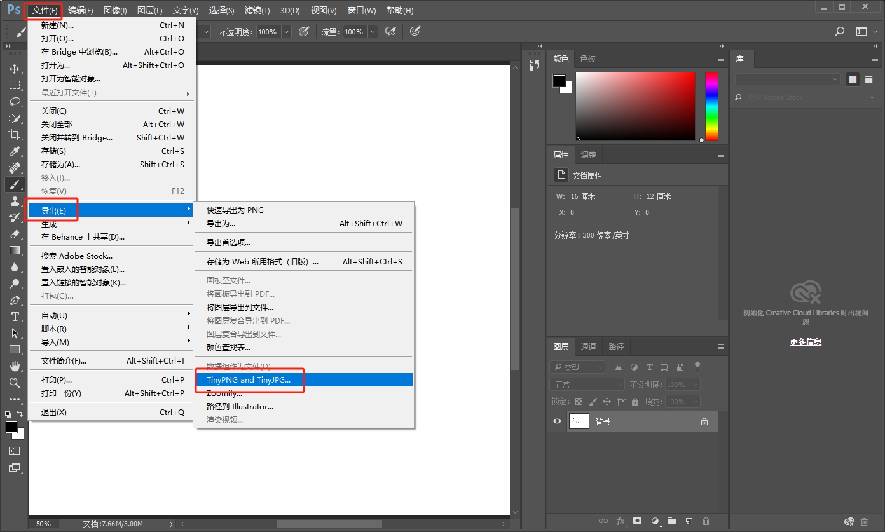The width and height of the screenshot is (885, 532).
Task: Select the Crop tool
Action: click(14, 135)
